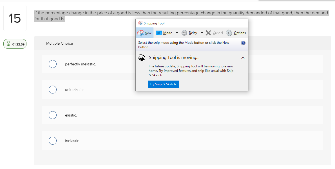Click the 'perfectly inelastic.' answer text
This screenshot has width=335, height=169.
tap(80, 64)
